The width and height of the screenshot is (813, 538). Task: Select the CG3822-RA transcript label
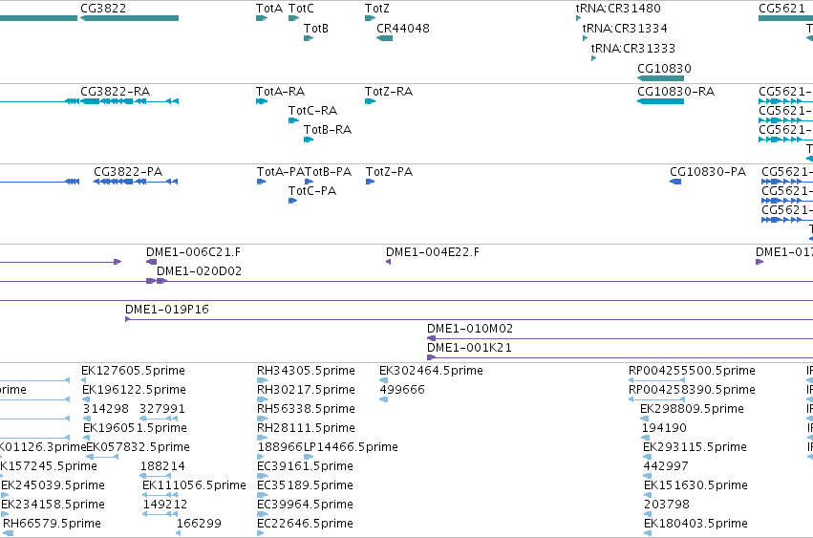(115, 92)
